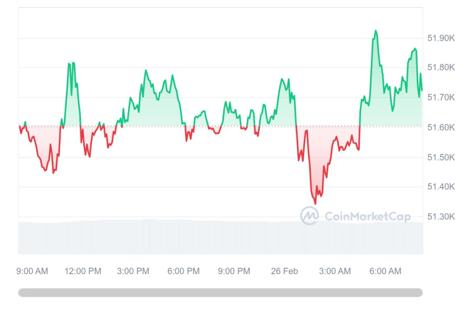Click the CoinMarketCap watermark text
Screen dimensions: 474x316
point(368,217)
